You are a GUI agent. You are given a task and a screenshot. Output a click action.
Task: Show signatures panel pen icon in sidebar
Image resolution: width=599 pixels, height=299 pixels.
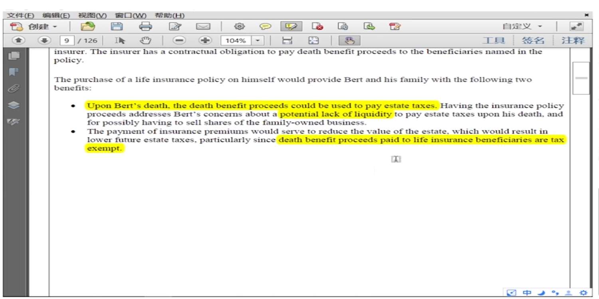tap(14, 122)
